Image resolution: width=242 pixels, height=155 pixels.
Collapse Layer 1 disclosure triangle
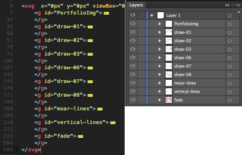(x=152, y=16)
